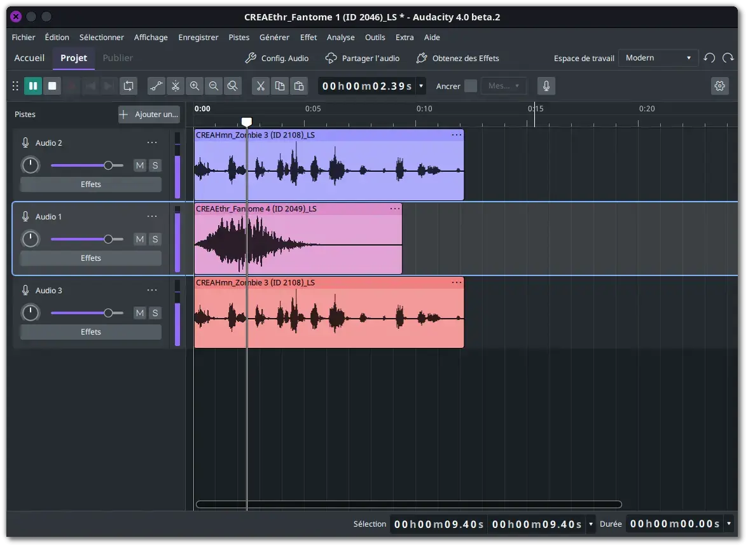Click the toolbar drag-handle dots
Viewport: 748px width, 547px height.
[x=15, y=87]
